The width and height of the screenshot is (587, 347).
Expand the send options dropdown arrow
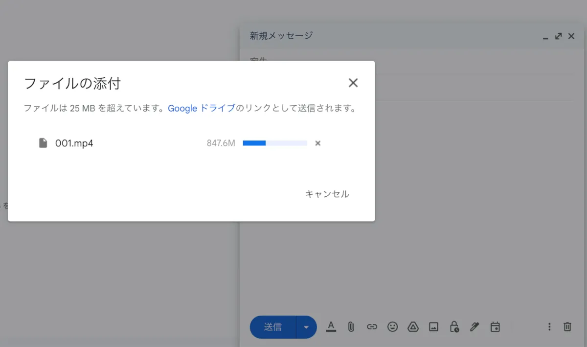click(307, 327)
